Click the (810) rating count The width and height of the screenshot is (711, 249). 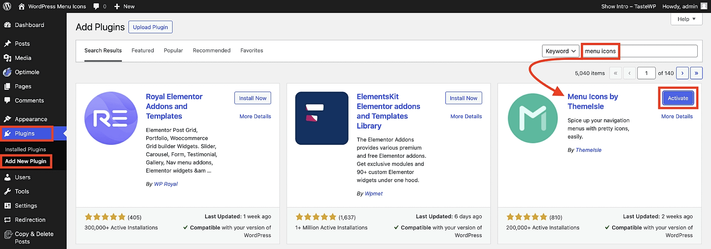(555, 217)
